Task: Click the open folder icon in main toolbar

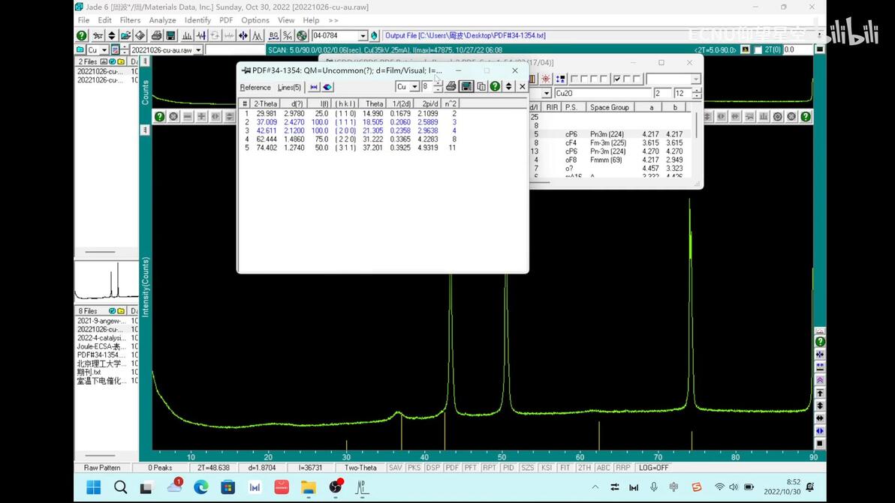Action: click(126, 36)
